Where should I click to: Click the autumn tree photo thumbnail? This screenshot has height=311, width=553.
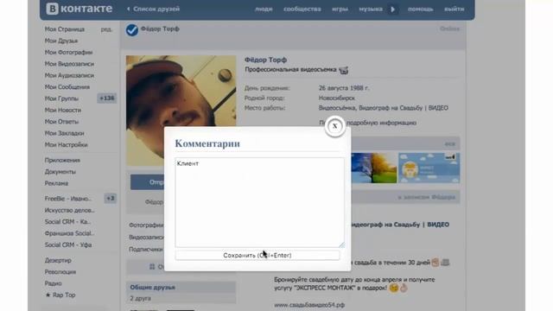[x=374, y=168]
